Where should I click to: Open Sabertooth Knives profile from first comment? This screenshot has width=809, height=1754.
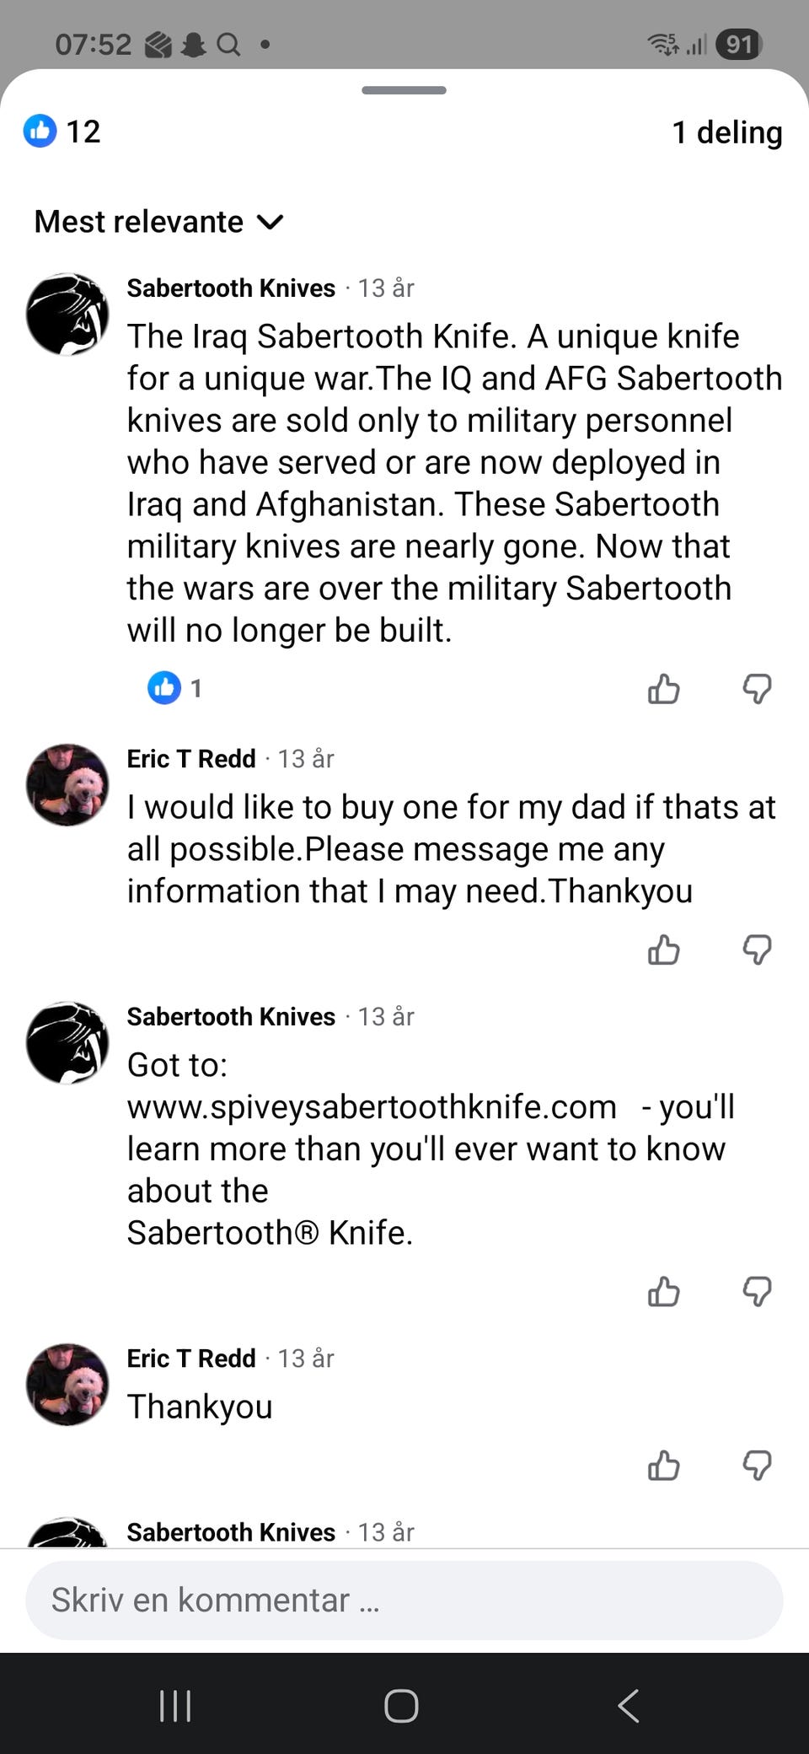pyautogui.click(x=231, y=288)
